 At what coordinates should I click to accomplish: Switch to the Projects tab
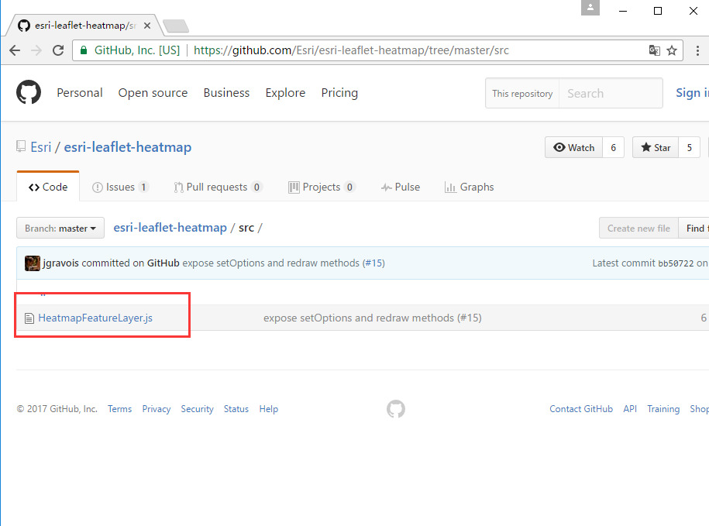(x=322, y=187)
